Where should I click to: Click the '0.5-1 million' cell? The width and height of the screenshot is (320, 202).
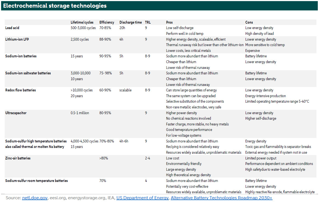pos(80,113)
